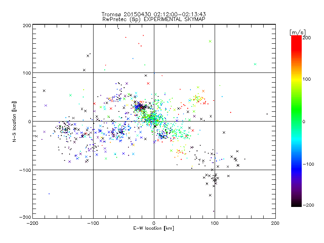Screen dimensions: 324x243
Task: Click the 'N-S location [km]' axis label
Action: coord(14,122)
